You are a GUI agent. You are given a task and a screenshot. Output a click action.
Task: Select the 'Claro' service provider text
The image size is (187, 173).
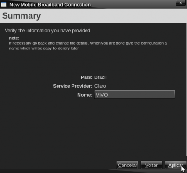pos(100,86)
